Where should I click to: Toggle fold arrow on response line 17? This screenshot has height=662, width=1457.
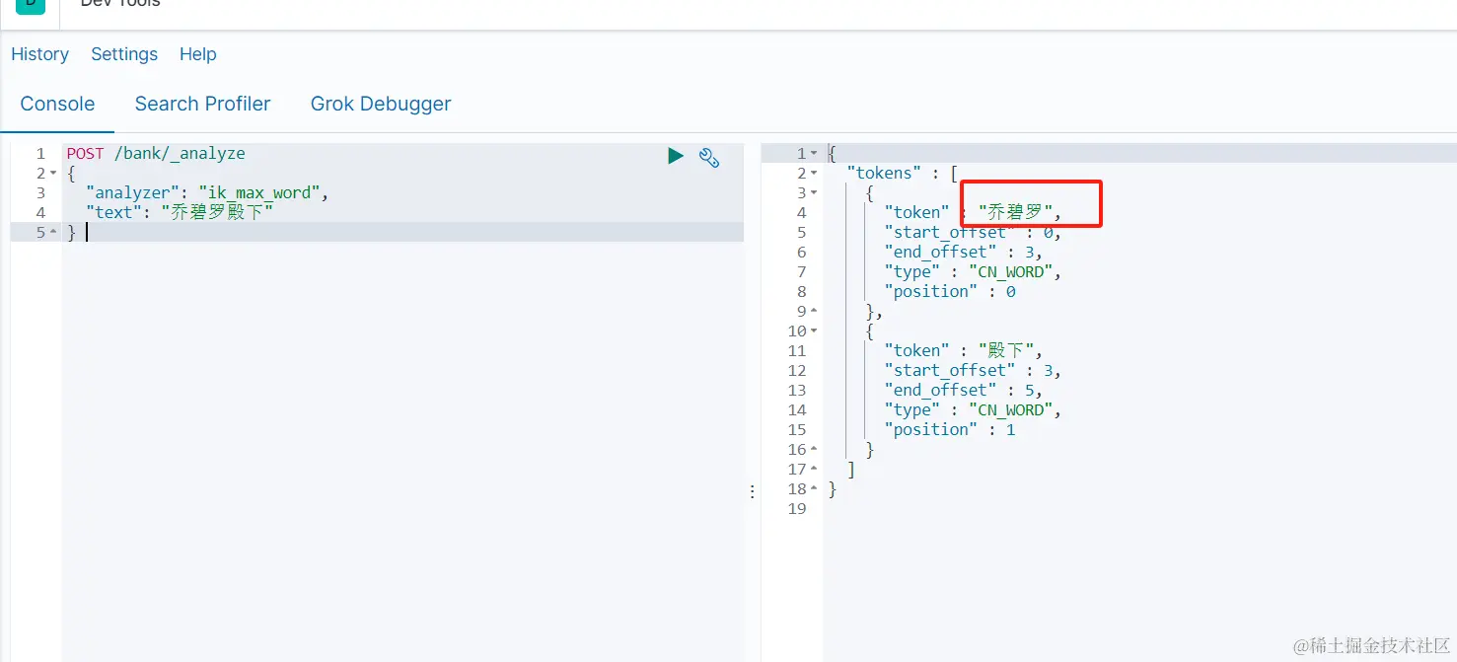[x=814, y=470]
